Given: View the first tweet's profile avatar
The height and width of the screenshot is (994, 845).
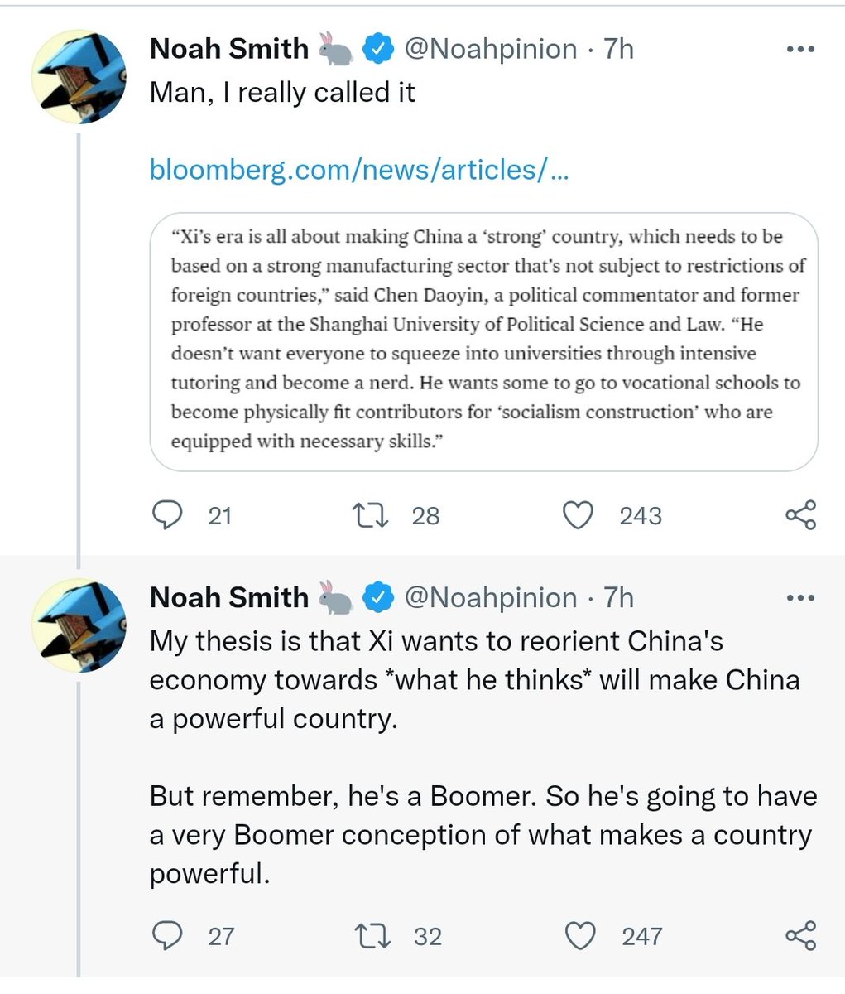Looking at the screenshot, I should [79, 79].
